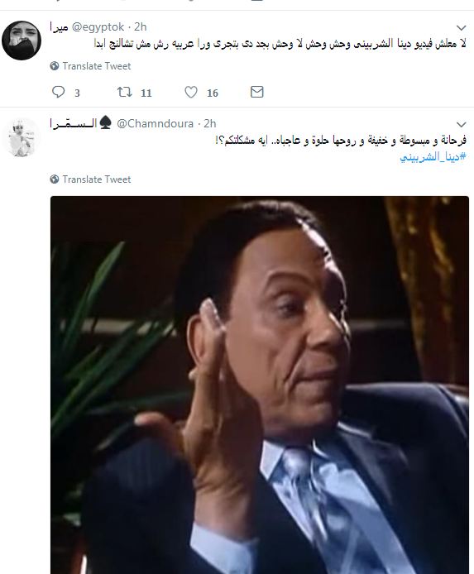This screenshot has height=574, width=474.
Task: Open direct message envelope icon
Action: (257, 92)
